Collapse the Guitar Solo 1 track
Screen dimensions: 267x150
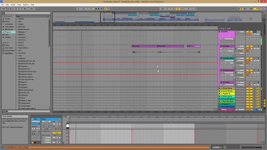(221, 58)
